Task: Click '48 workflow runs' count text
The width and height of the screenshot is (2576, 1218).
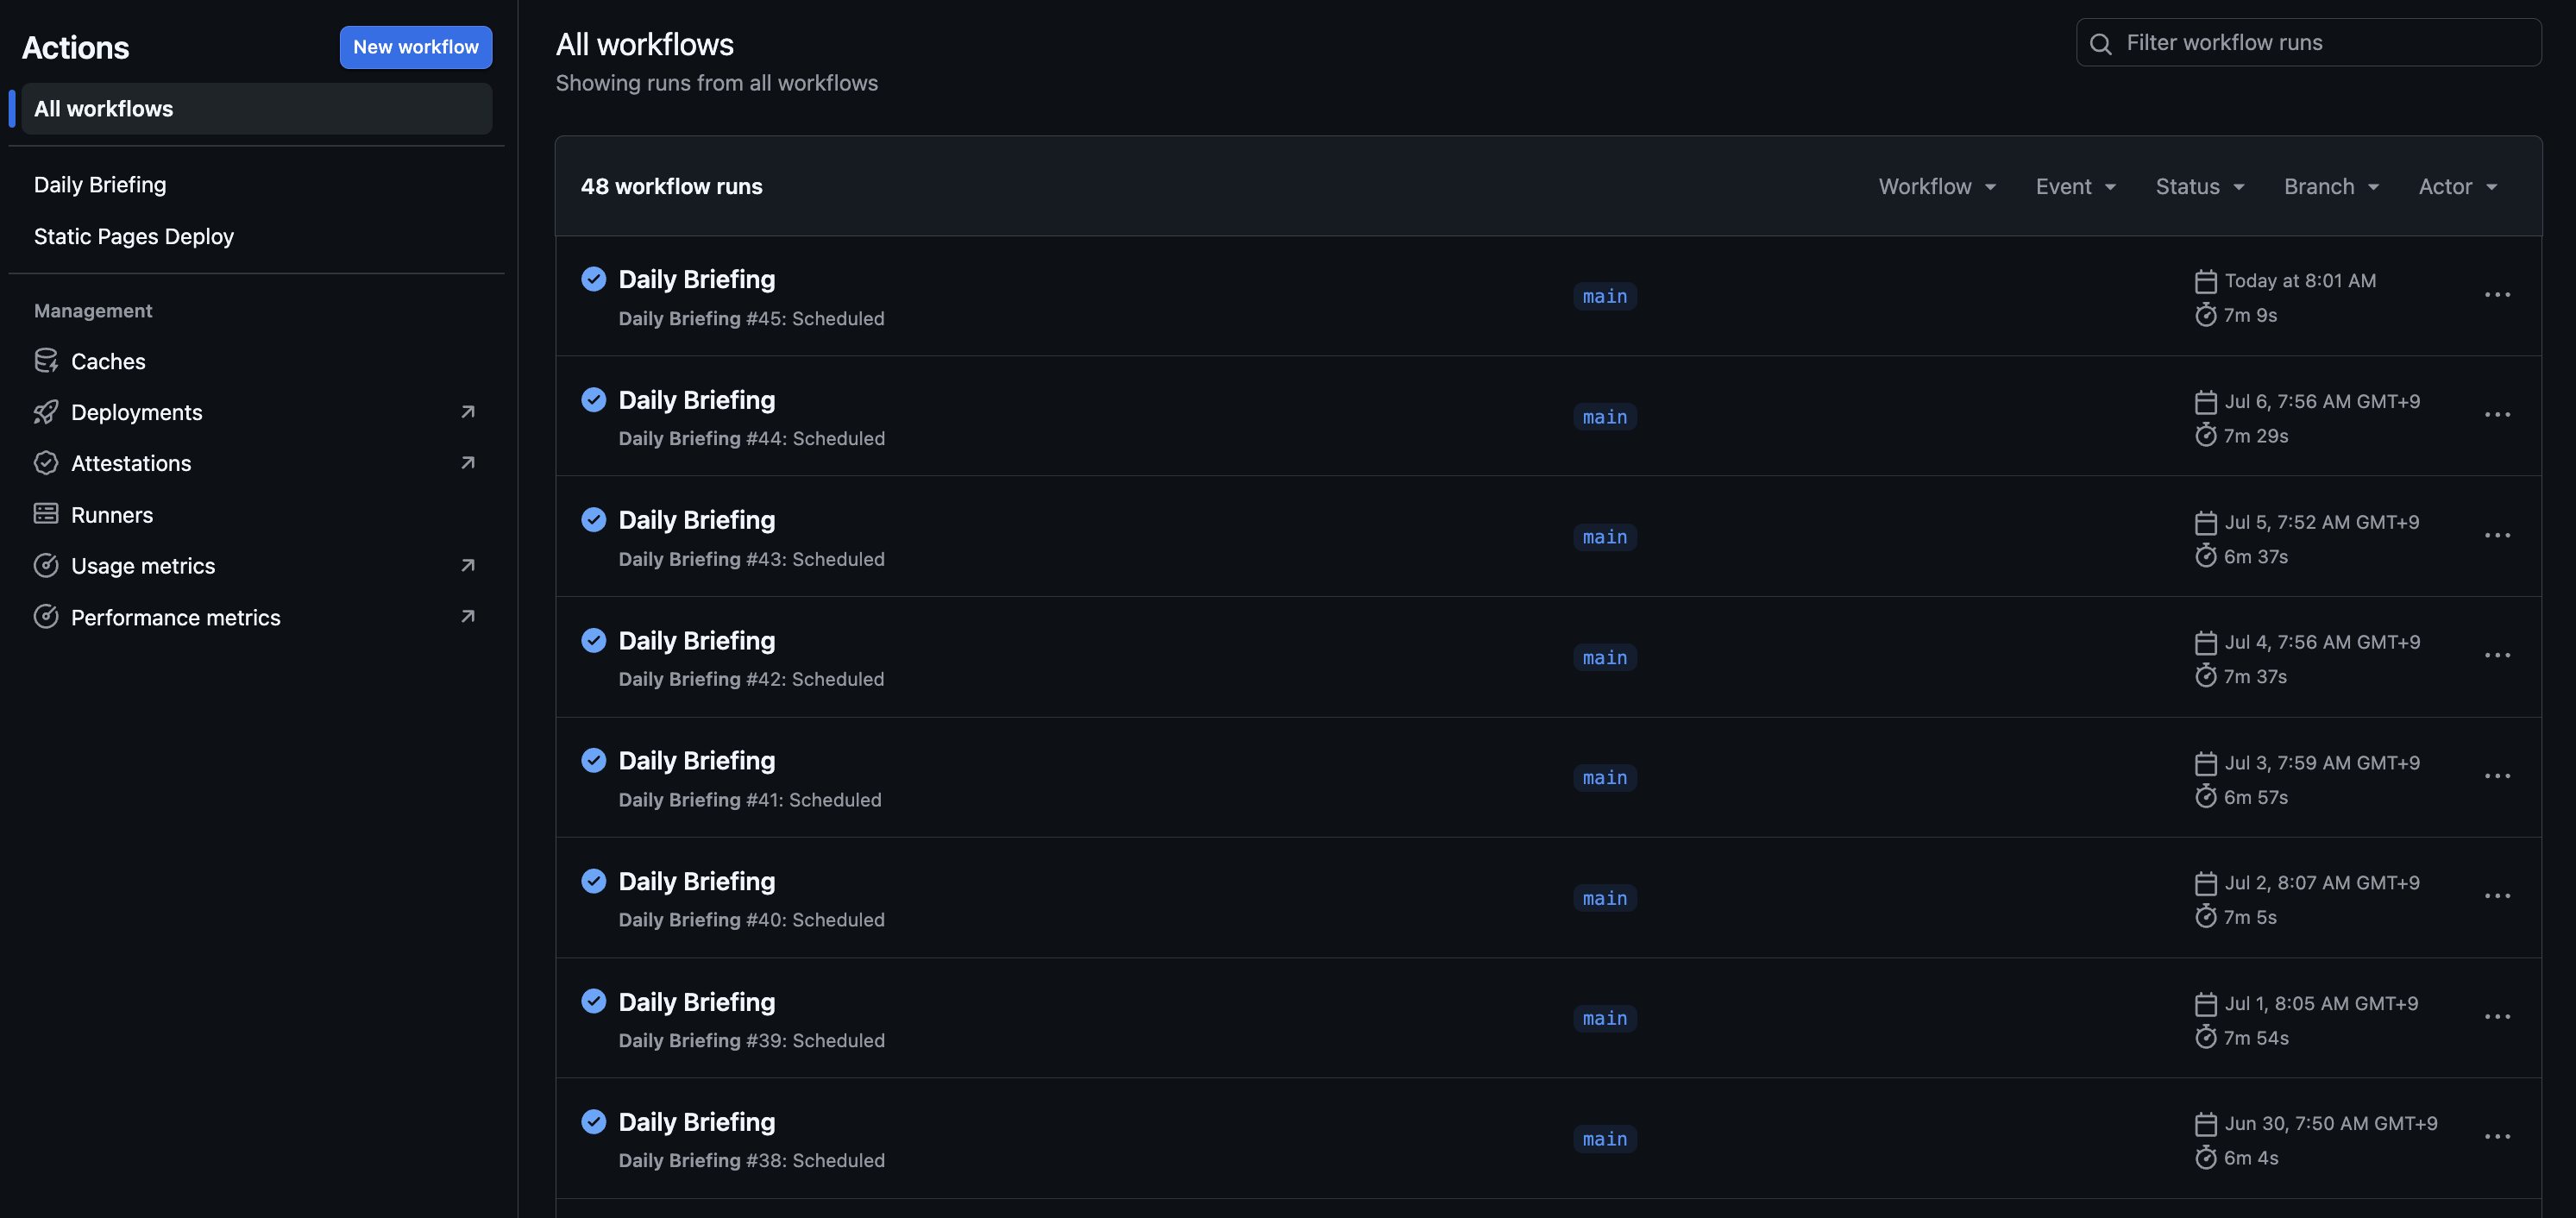Action: click(x=671, y=186)
